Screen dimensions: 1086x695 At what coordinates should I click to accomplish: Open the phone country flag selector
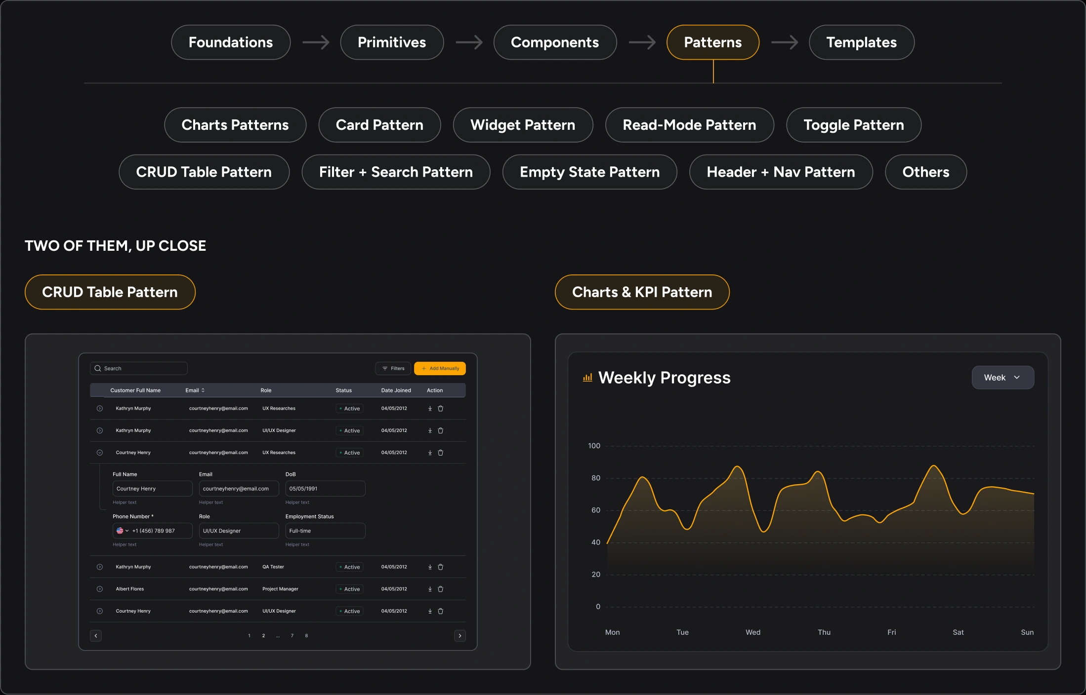tap(123, 531)
